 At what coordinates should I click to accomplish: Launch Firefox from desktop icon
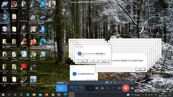pyautogui.click(x=33, y=43)
